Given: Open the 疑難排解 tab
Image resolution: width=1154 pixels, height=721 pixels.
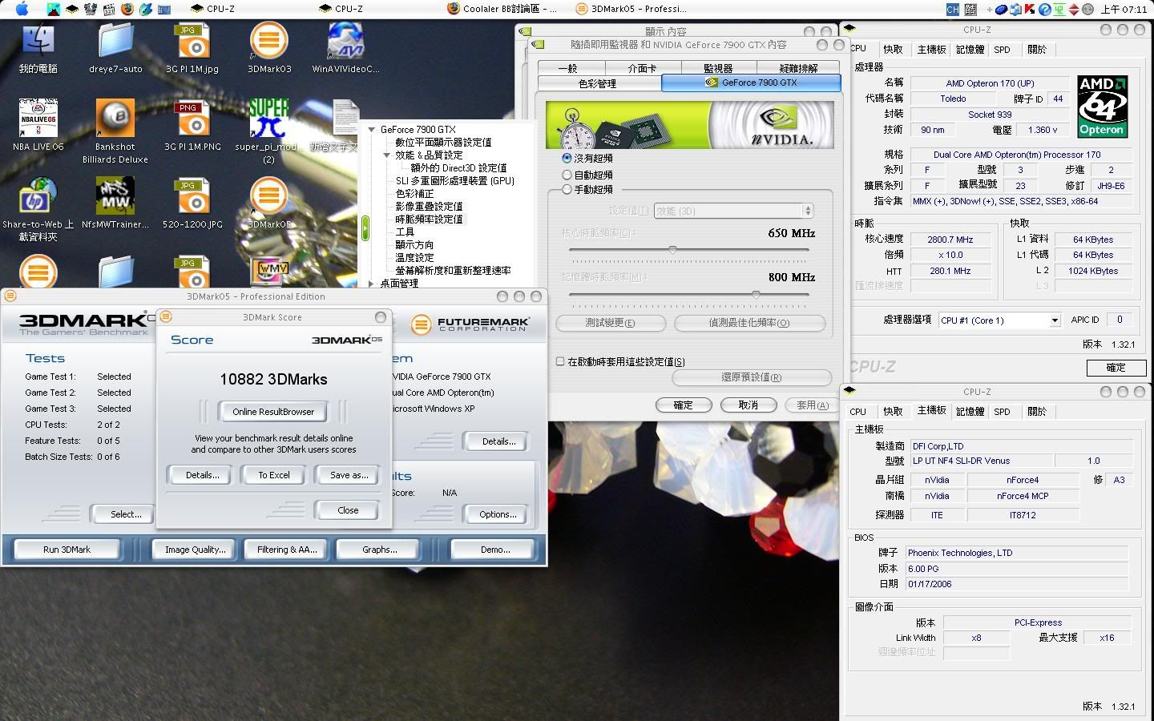Looking at the screenshot, I should (x=798, y=69).
